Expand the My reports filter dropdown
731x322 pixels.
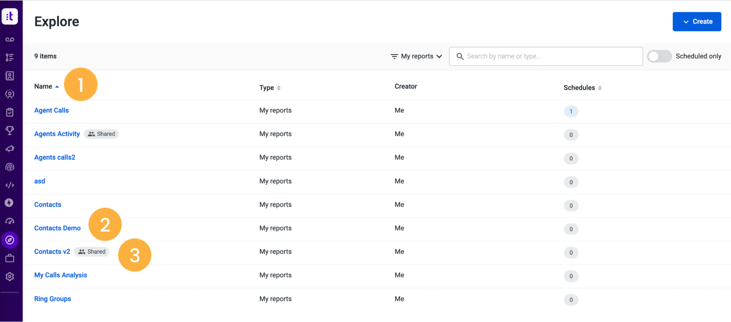417,56
